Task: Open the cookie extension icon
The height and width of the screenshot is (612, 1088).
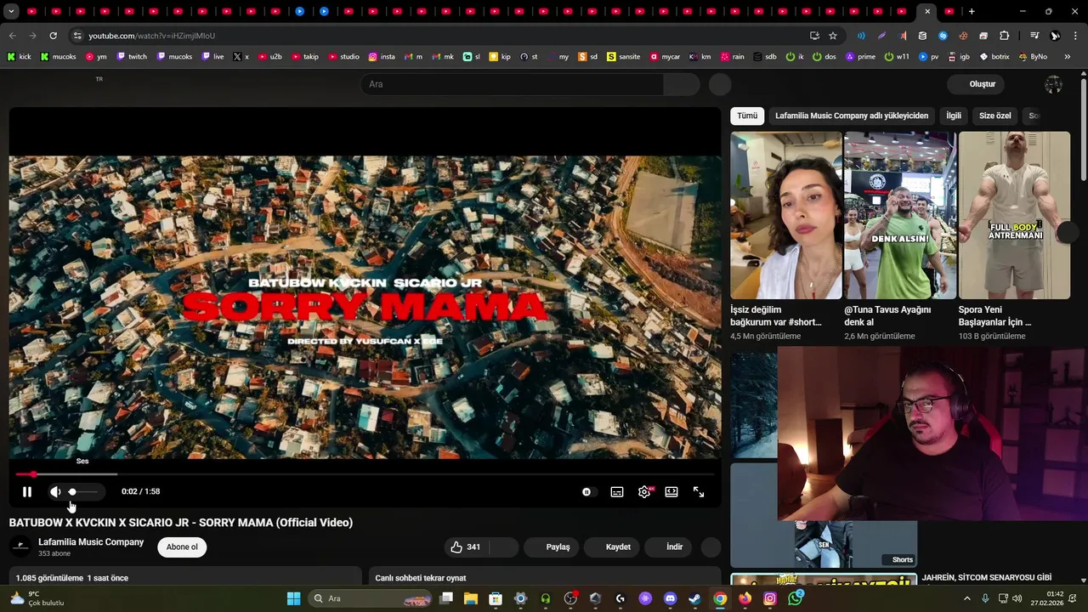Action: (963, 36)
